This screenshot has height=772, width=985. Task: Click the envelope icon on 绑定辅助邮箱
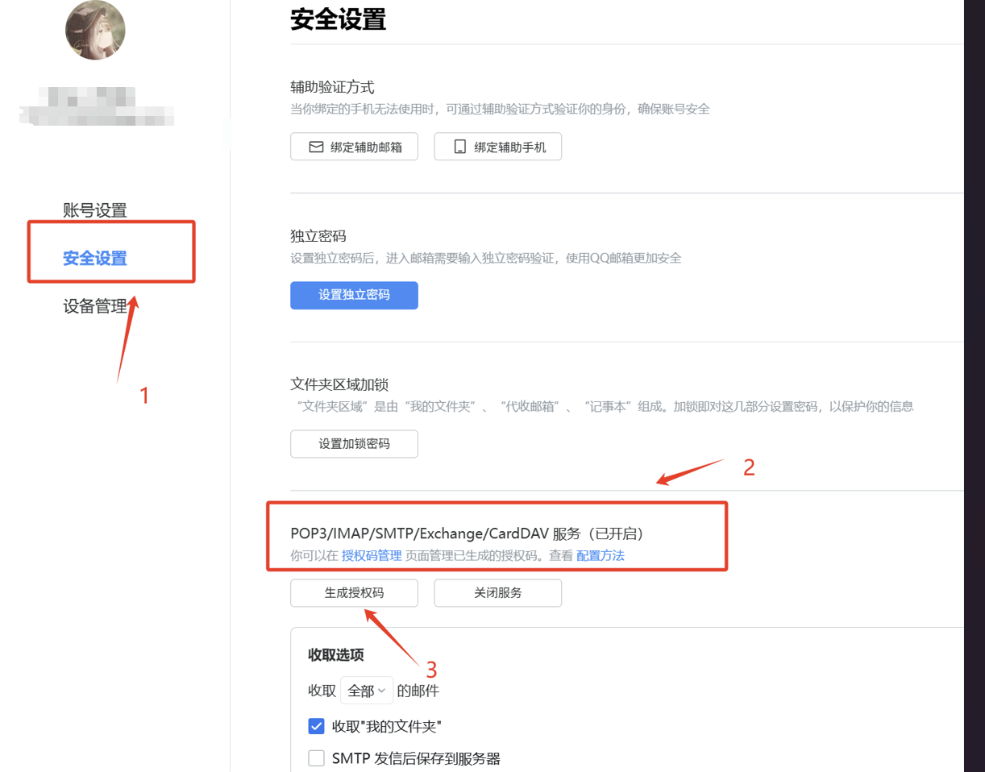tap(316, 147)
